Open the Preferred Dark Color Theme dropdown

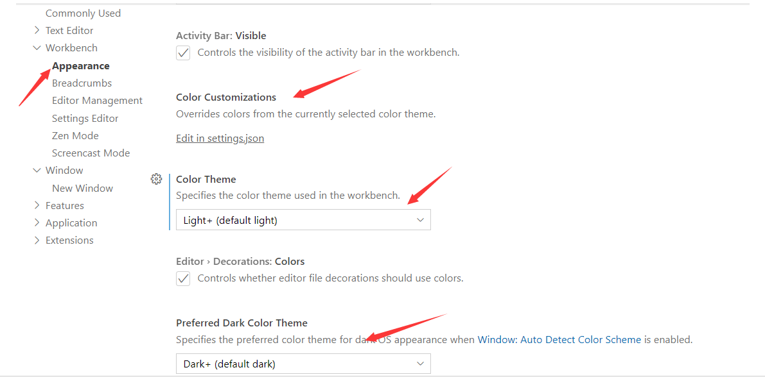(303, 363)
